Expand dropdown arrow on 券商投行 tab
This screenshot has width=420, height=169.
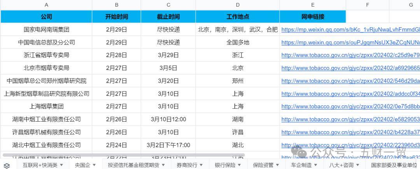[x=201, y=165]
